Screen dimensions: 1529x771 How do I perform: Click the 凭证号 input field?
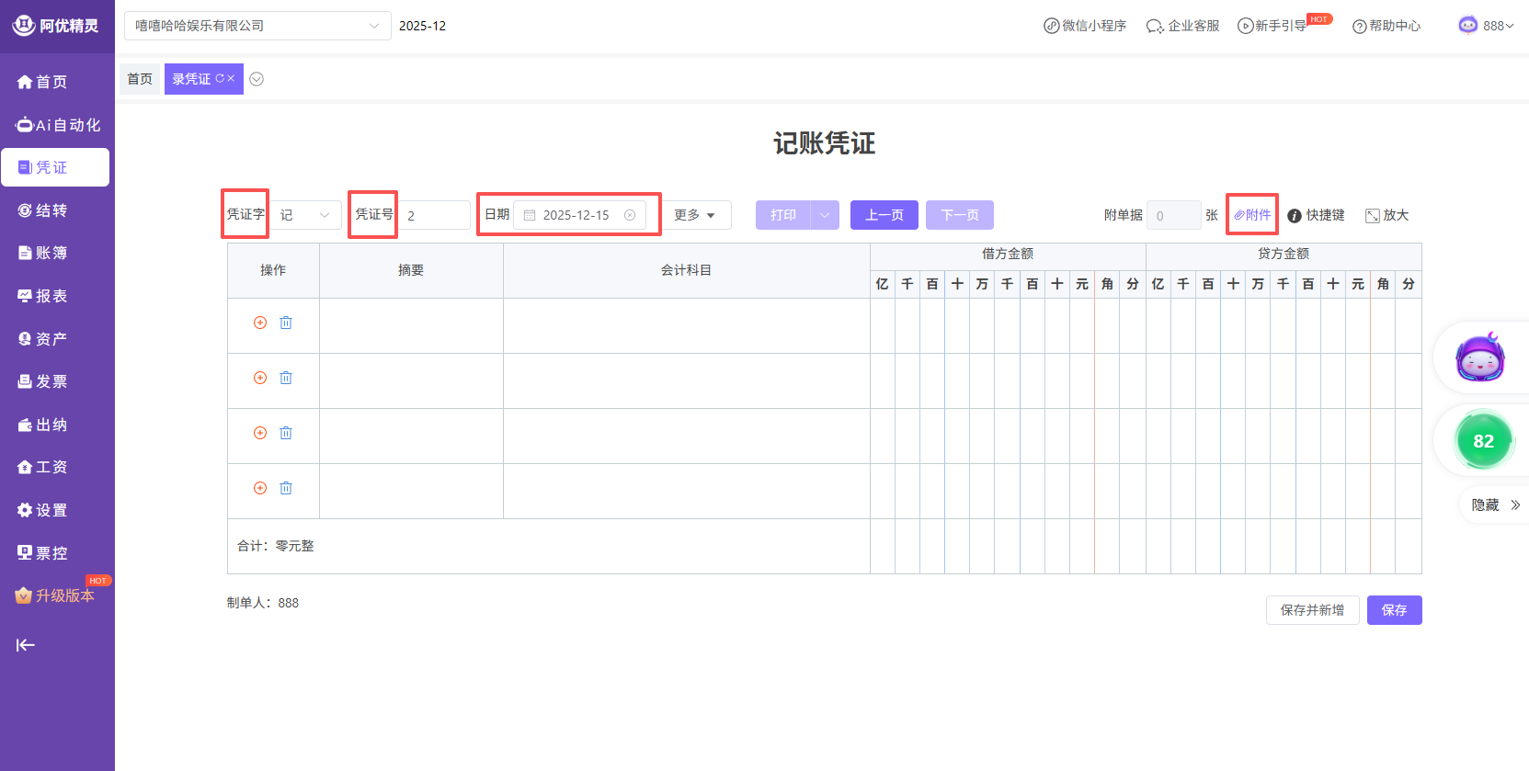[x=435, y=215]
